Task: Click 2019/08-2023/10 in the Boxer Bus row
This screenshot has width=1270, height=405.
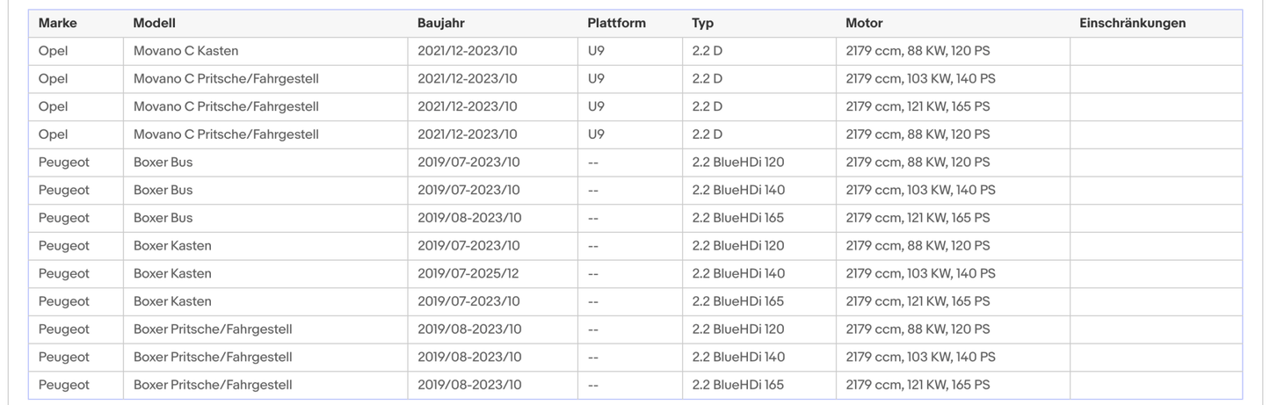Action: (x=468, y=218)
